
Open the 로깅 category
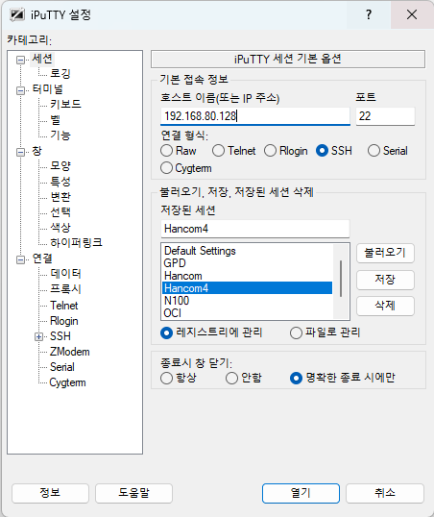(x=60, y=74)
